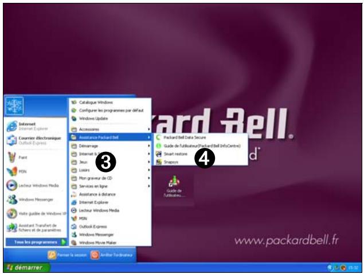Launch MSN from the programs list

tap(110, 218)
